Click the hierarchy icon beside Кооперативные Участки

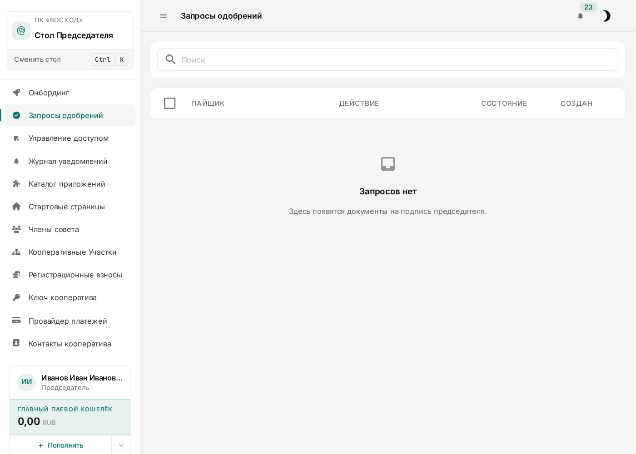click(x=16, y=252)
